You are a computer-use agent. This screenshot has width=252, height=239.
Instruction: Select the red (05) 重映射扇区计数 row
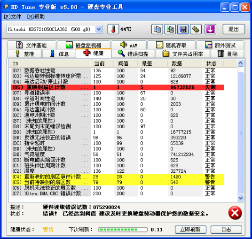(118, 87)
